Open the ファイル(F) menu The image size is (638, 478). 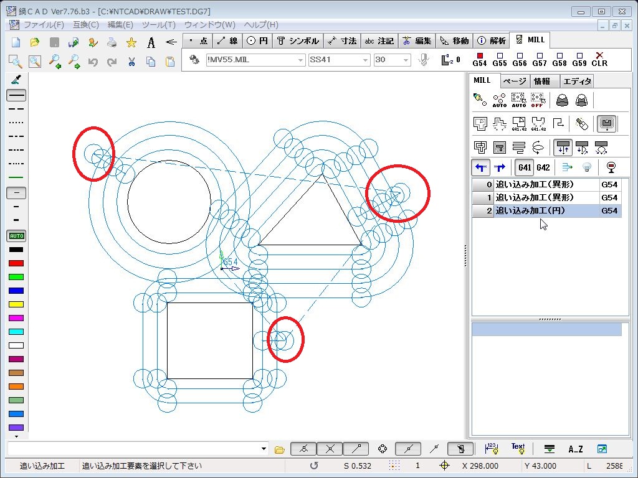point(43,25)
